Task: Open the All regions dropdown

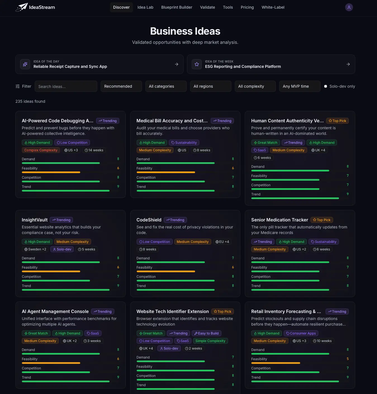Action: click(x=211, y=86)
